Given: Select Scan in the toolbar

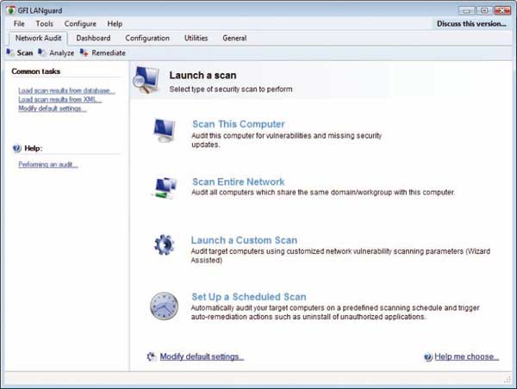Looking at the screenshot, I should (20, 52).
